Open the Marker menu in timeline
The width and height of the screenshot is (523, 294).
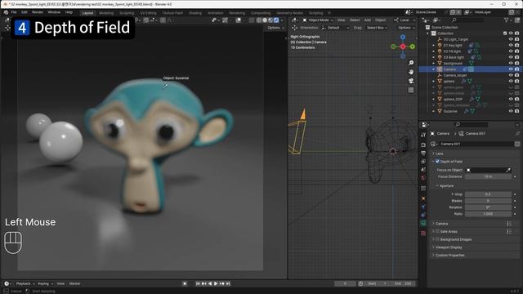click(74, 283)
